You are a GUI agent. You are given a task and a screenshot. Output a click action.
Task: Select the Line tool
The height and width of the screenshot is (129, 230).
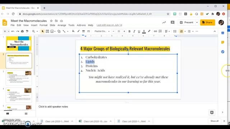[x=64, y=31]
